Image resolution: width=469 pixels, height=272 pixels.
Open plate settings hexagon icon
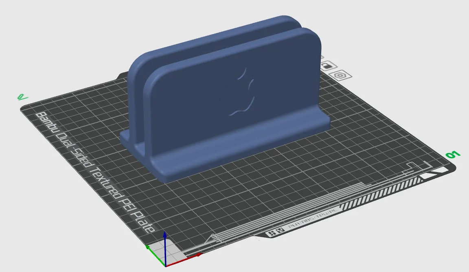340,75
